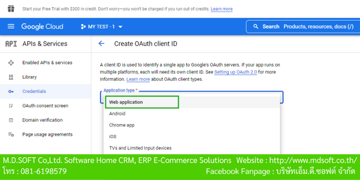Image resolution: width=360 pixels, height=180 pixels.
Task: Click the OAuth consent screen icon
Action: [11, 106]
